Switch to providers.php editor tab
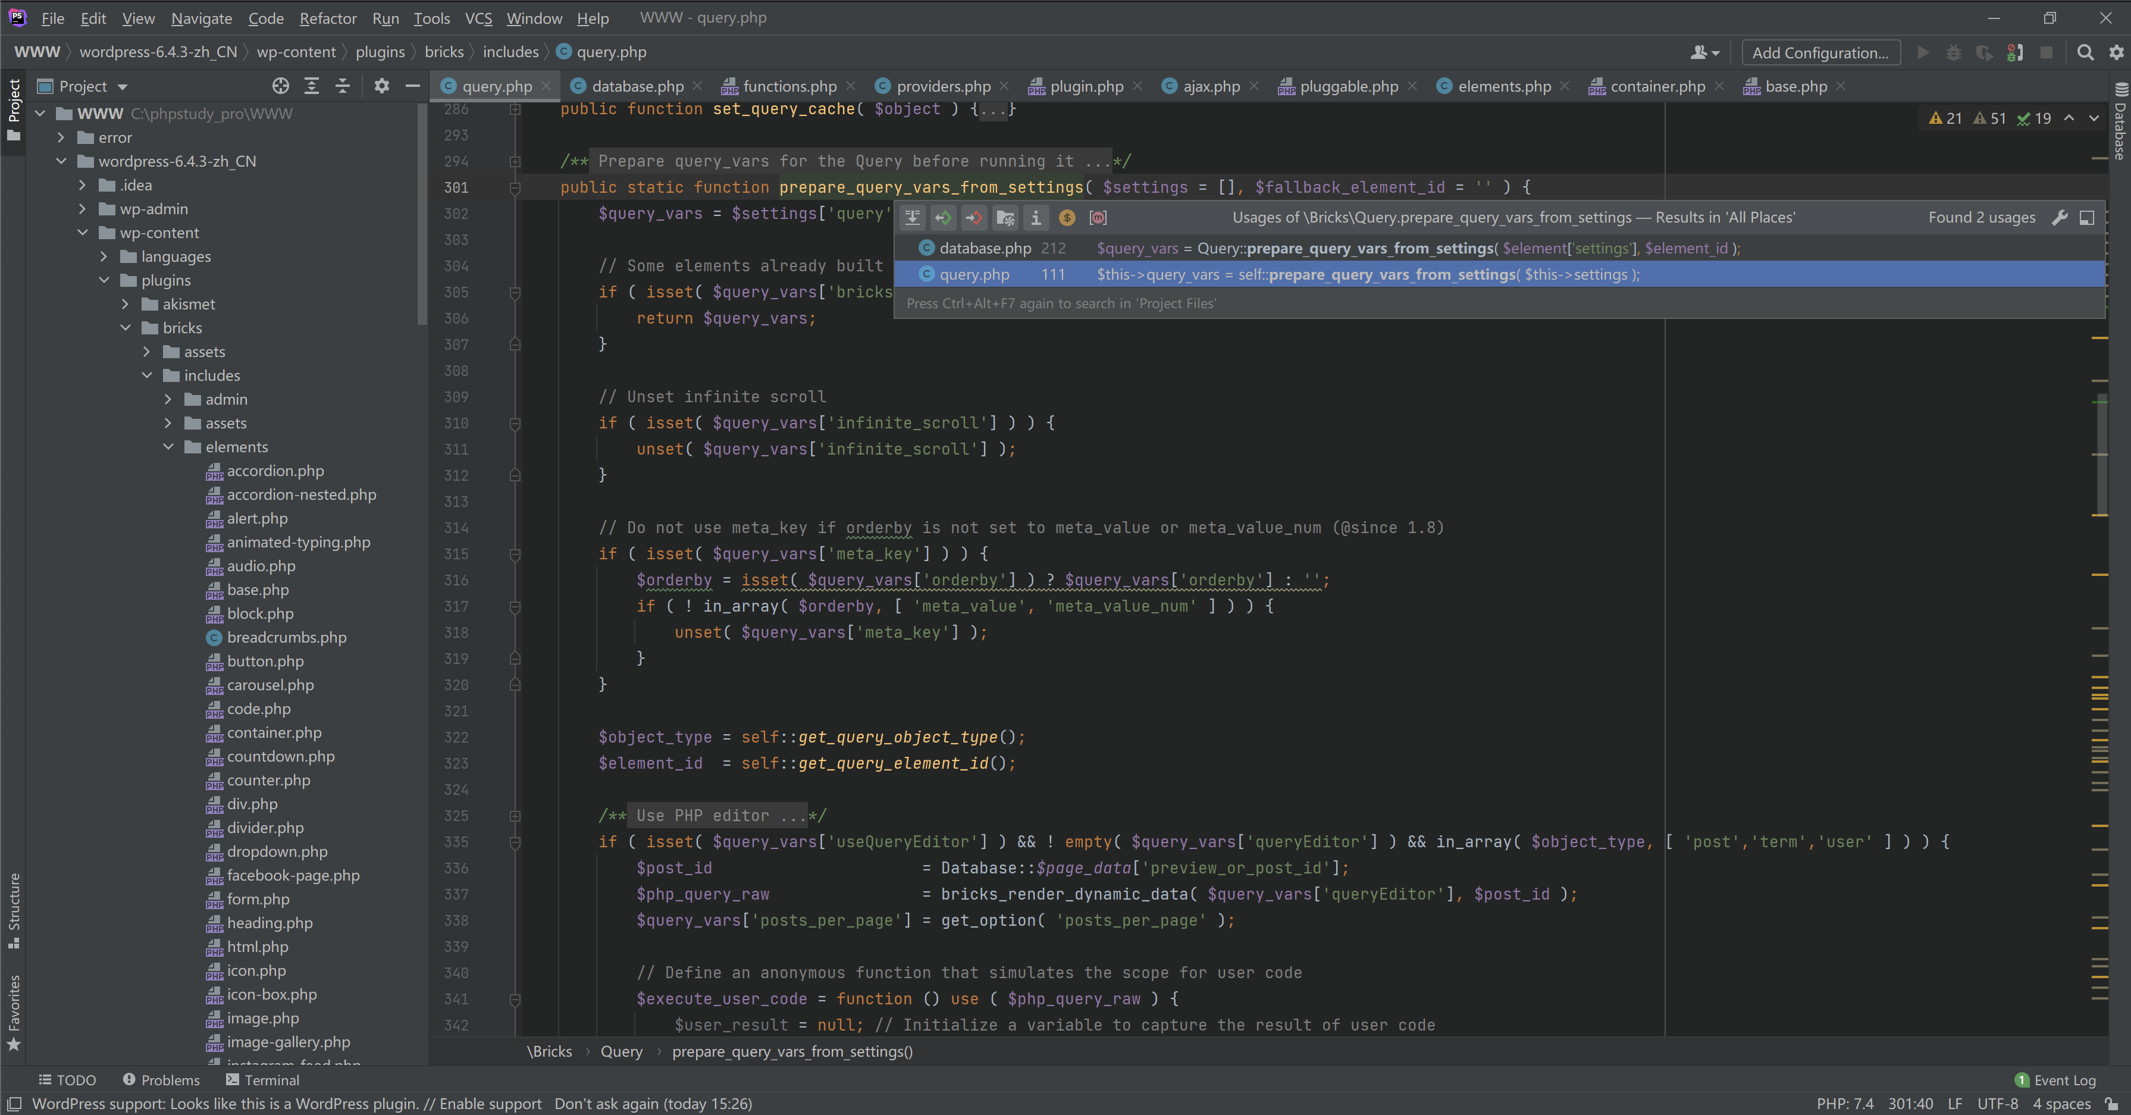The image size is (2131, 1115). (943, 86)
